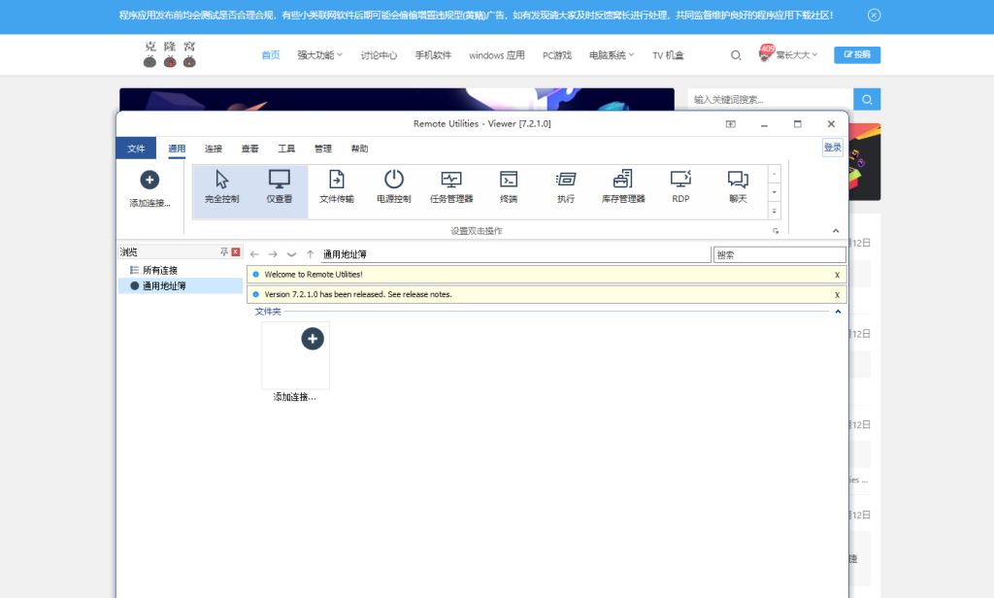Viewport: 994px width, 598px height.
Task: Collapse the ribbon with the chevron
Action: click(x=836, y=231)
